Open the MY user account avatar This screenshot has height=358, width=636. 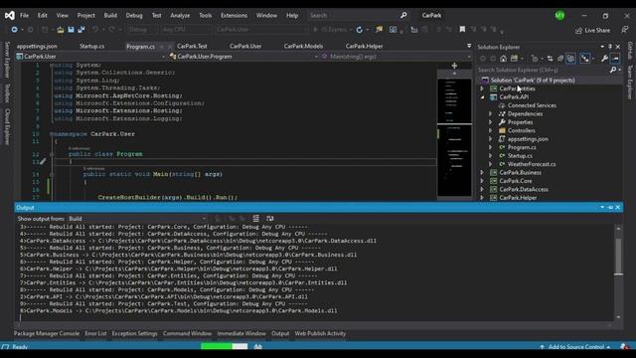click(x=559, y=16)
